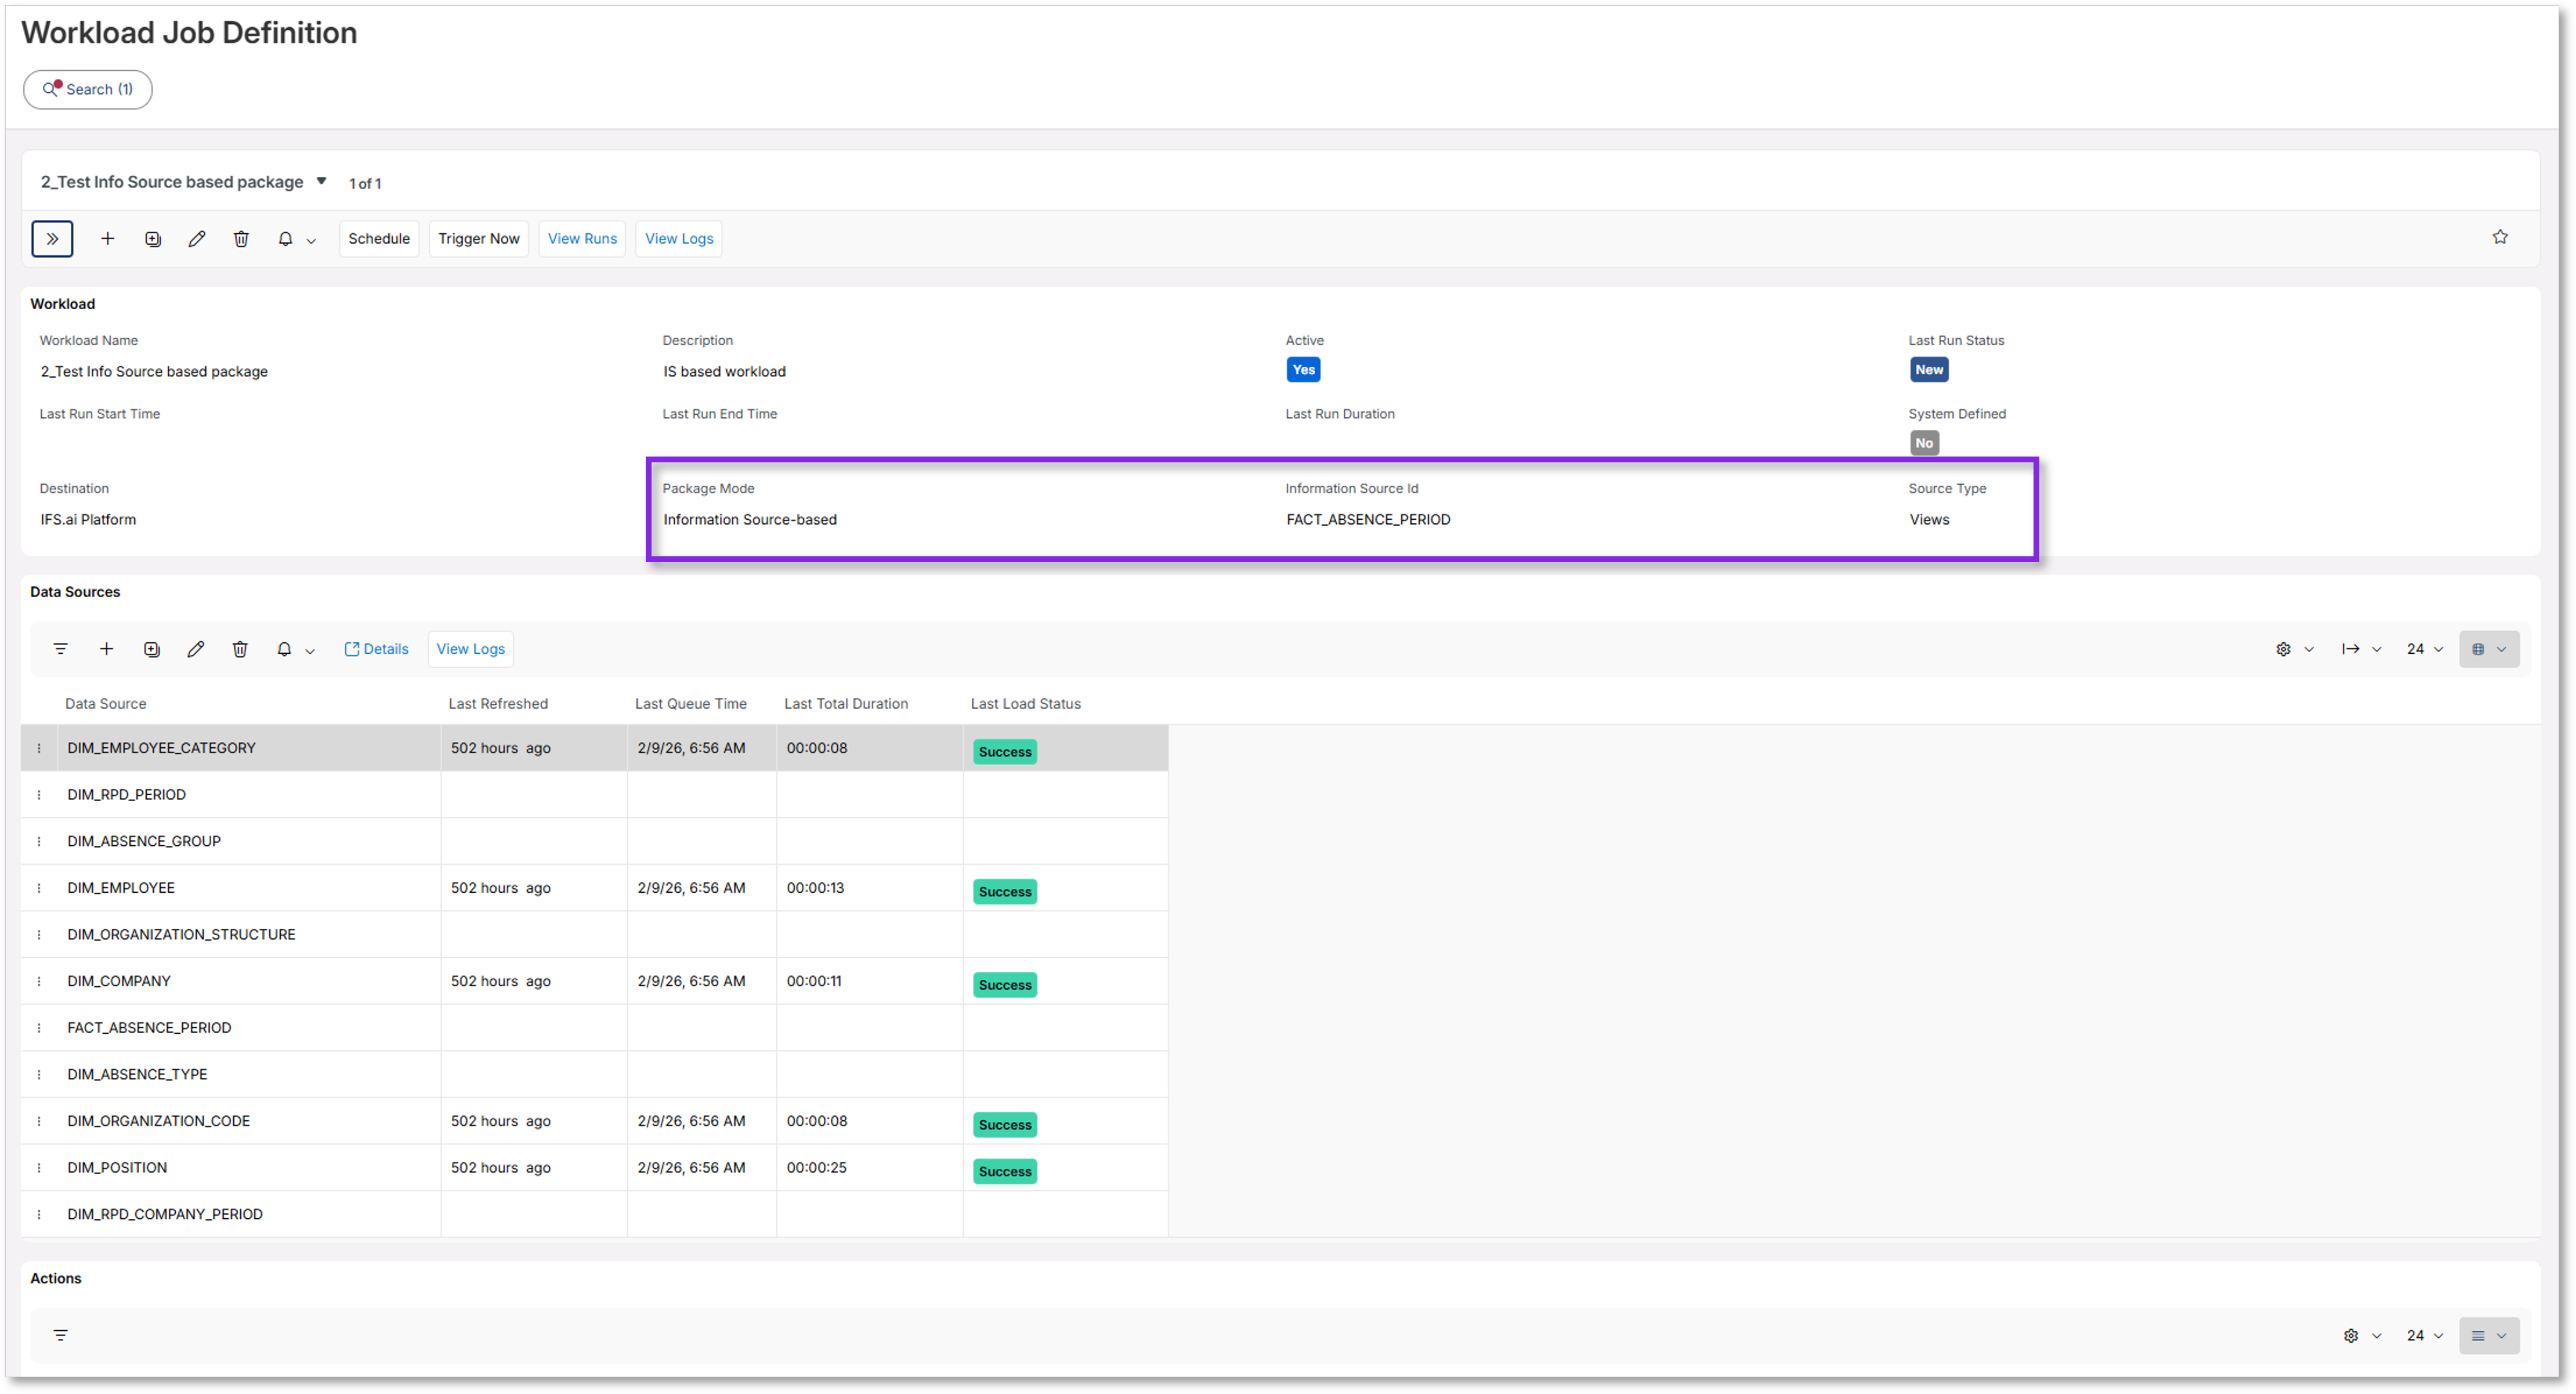This screenshot has width=2576, height=1394.
Task: Select the DIM_EMPLOYEE_CATEGORY row name
Action: point(161,748)
